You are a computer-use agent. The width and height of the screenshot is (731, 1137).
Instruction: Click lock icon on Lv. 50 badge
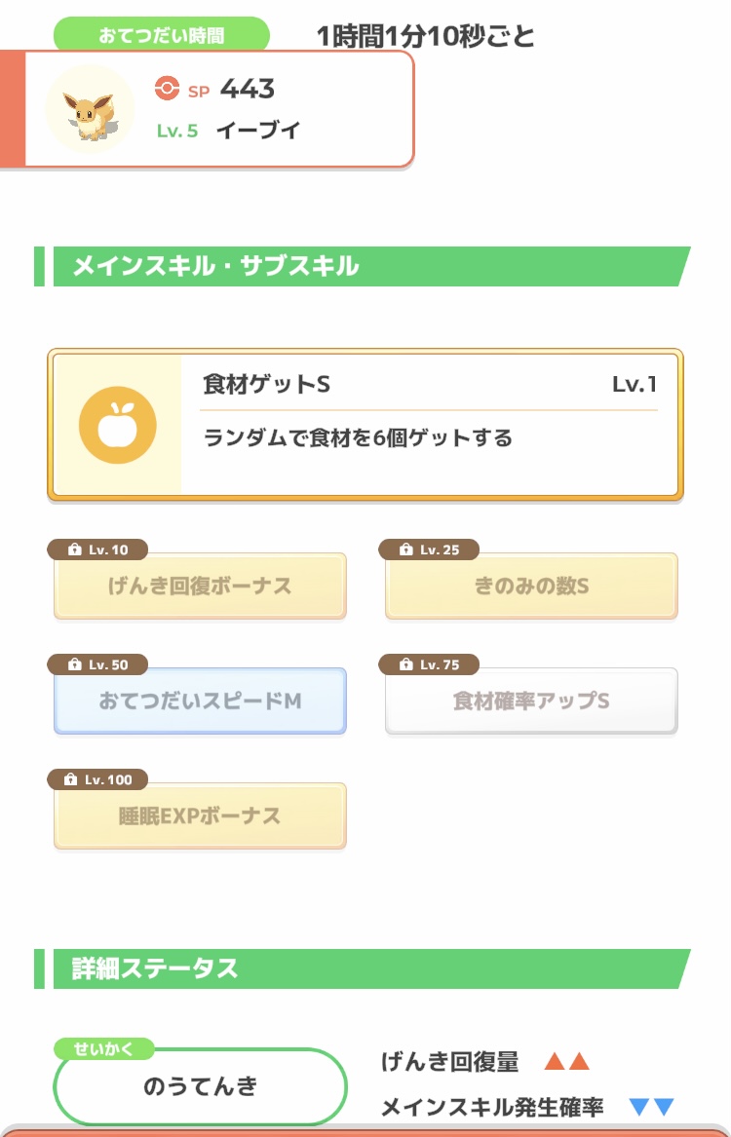click(x=75, y=665)
